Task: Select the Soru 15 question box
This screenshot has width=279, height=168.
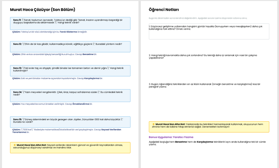Action: pyautogui.click(x=70, y=122)
